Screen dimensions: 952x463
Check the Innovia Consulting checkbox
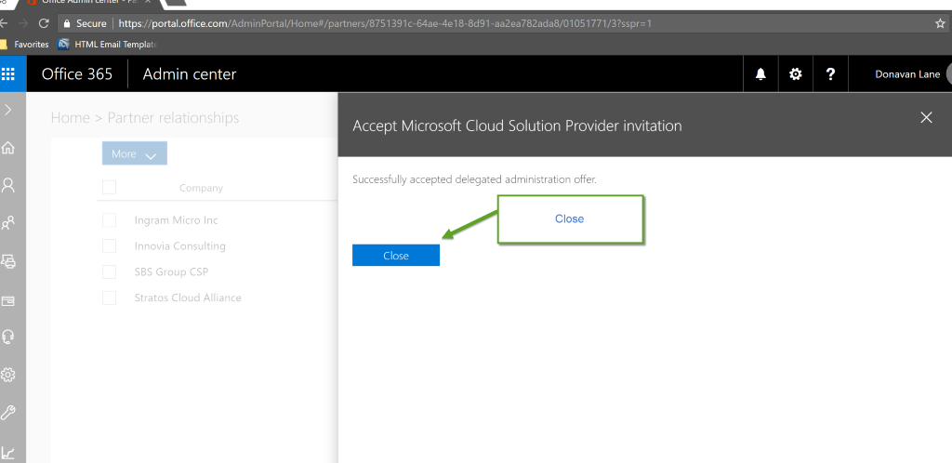(x=110, y=245)
